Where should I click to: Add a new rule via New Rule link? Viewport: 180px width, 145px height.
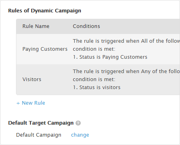31,103
